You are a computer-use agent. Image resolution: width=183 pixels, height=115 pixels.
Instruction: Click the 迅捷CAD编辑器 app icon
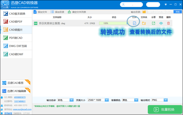click(x=4, y=91)
